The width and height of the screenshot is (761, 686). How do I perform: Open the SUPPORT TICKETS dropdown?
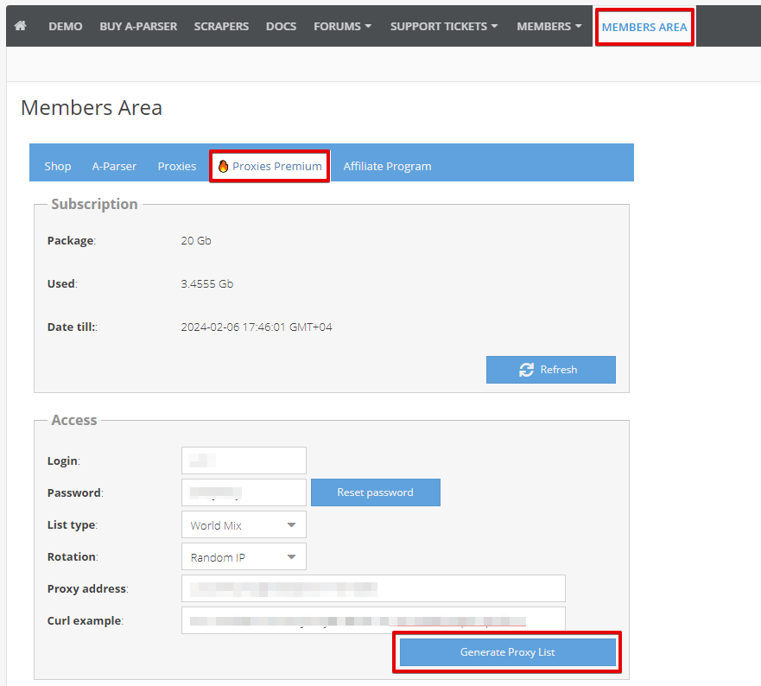tap(443, 26)
